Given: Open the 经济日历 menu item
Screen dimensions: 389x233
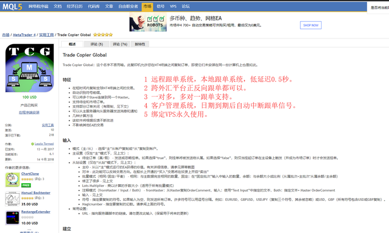Looking at the screenshot, I should (x=75, y=6).
